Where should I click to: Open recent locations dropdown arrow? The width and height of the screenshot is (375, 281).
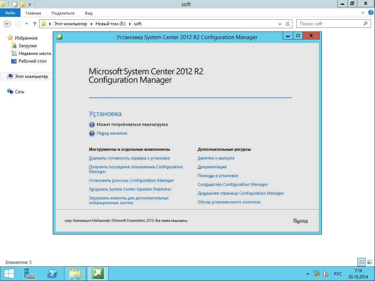[x=26, y=24]
